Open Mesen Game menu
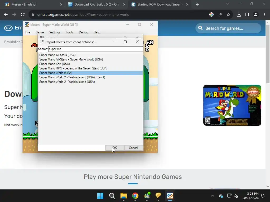 point(40,32)
